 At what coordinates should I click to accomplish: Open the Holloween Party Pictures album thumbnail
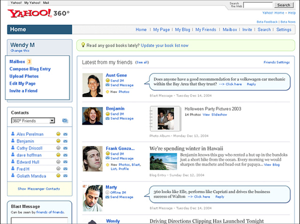[x=164, y=119]
